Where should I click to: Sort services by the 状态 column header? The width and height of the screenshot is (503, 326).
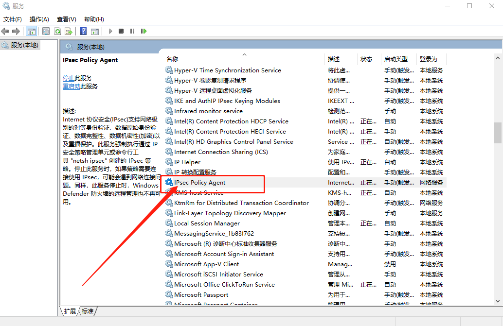[x=366, y=59]
